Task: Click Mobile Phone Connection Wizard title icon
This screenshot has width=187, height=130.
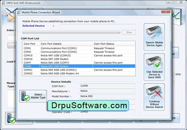Action: (x=19, y=12)
